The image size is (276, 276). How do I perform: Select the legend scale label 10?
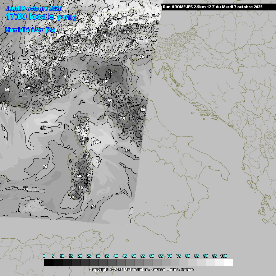(x=62, y=256)
